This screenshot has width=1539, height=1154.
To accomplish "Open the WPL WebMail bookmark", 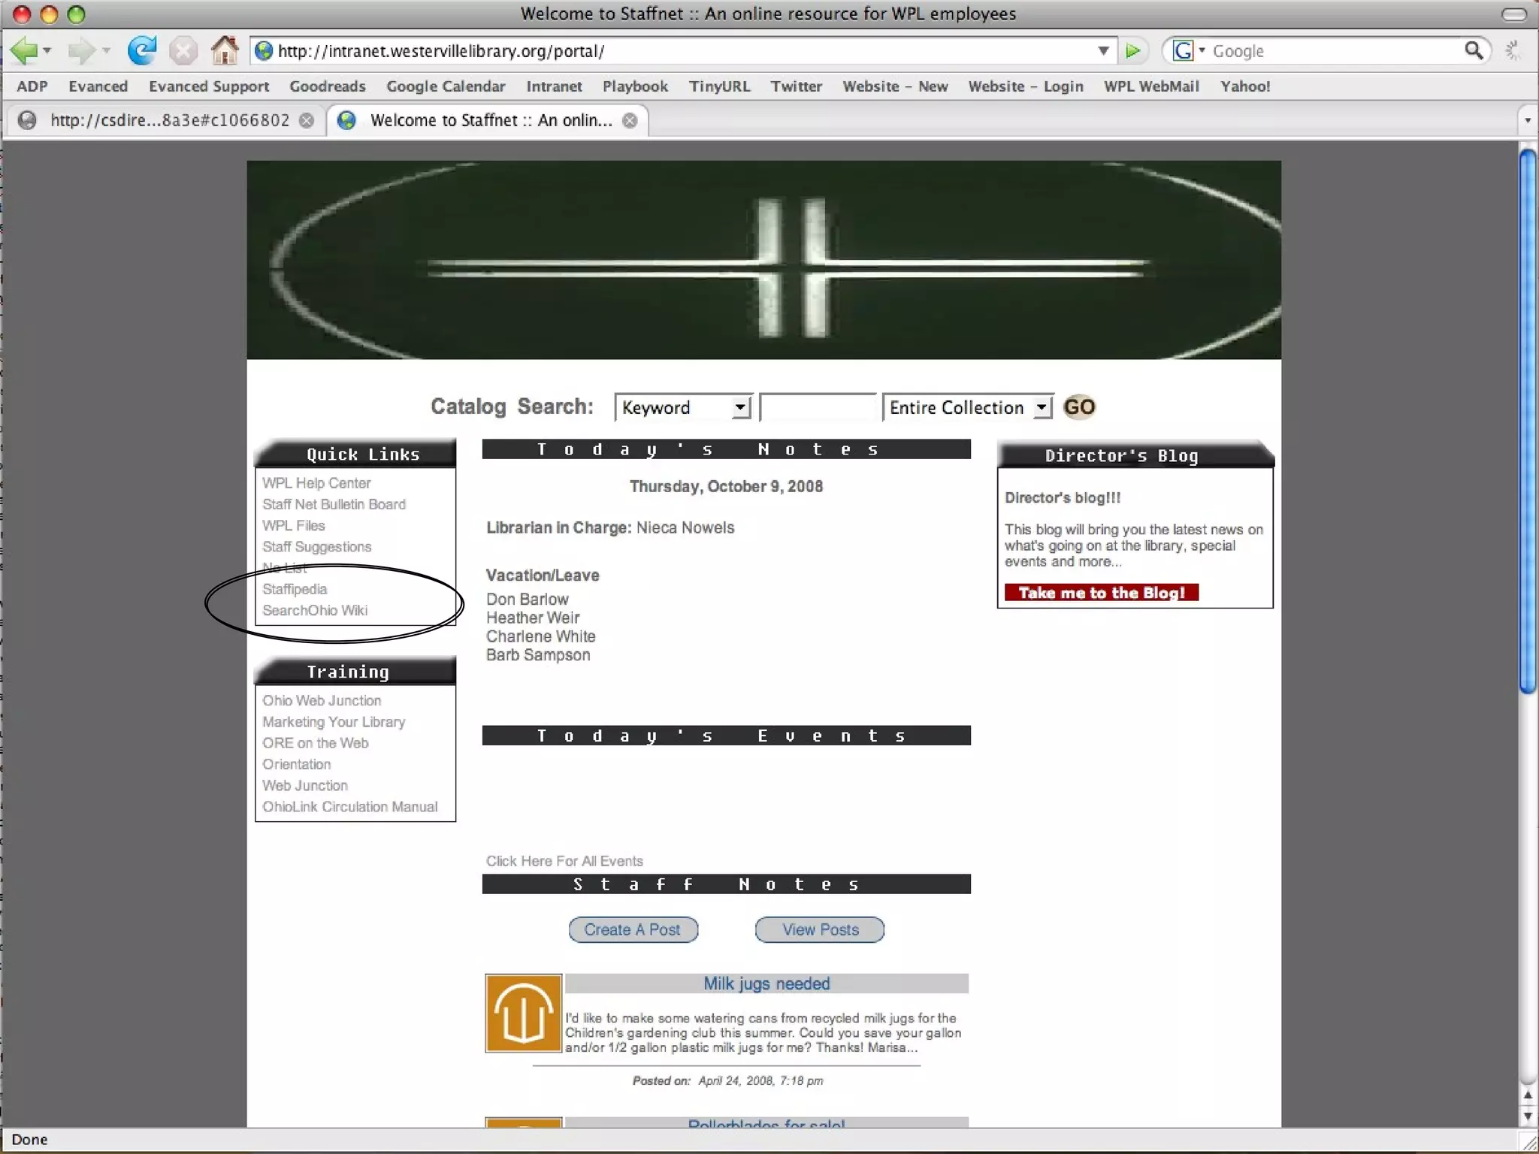I will tap(1150, 86).
